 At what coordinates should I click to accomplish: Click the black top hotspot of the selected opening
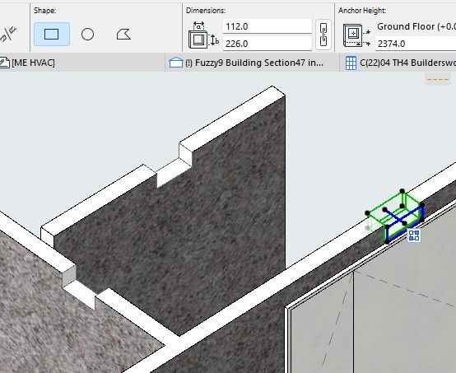[402, 191]
